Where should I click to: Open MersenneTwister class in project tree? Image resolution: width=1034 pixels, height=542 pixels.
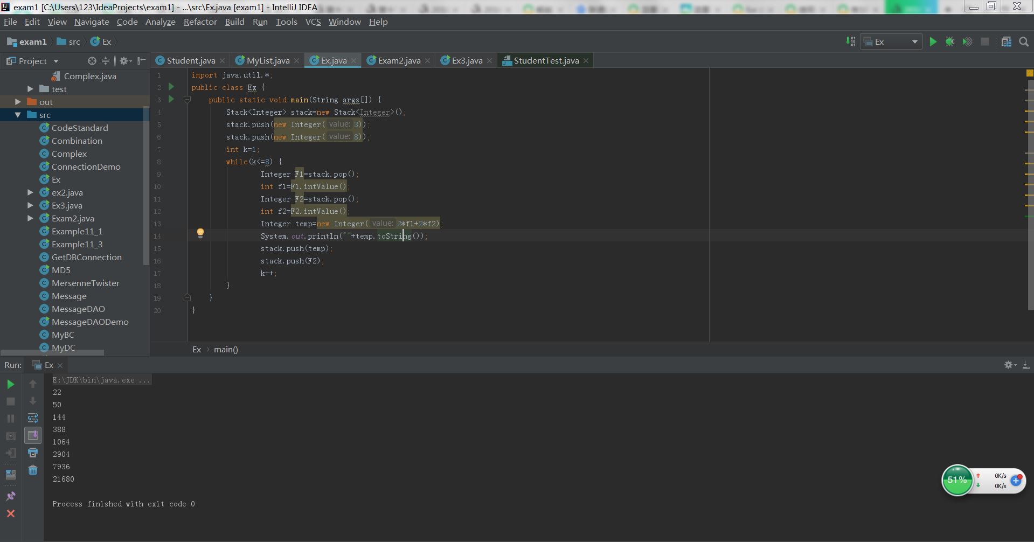(x=85, y=283)
